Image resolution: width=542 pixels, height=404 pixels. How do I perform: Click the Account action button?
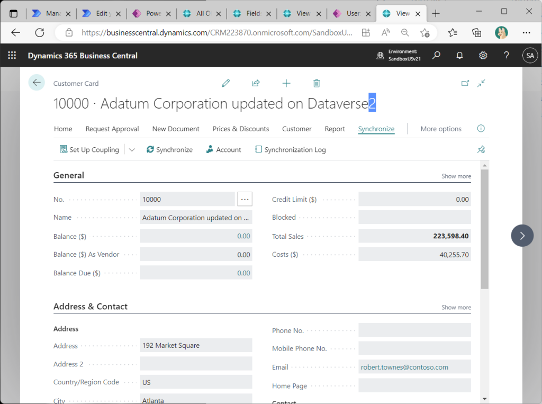(224, 149)
